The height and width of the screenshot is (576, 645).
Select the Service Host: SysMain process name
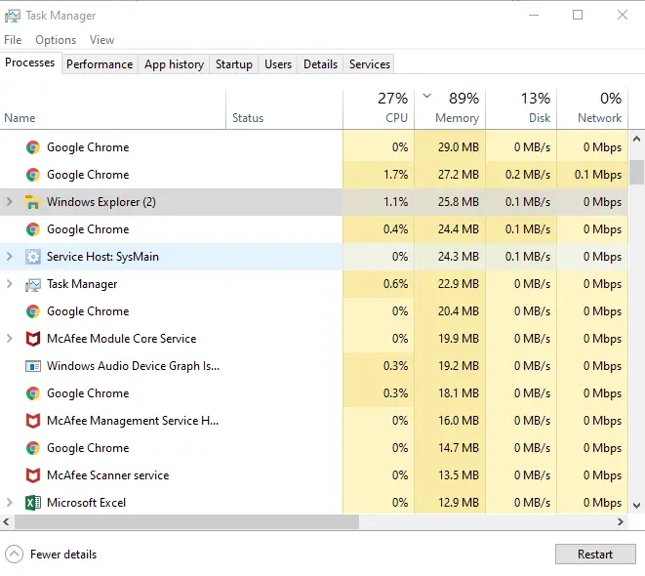102,257
